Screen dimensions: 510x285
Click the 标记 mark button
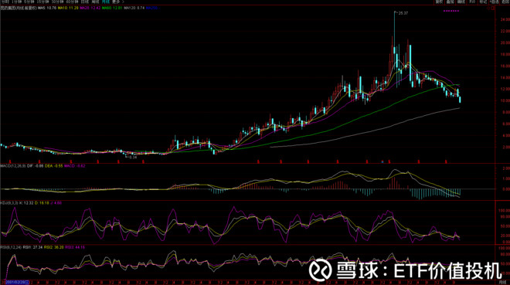483,2
